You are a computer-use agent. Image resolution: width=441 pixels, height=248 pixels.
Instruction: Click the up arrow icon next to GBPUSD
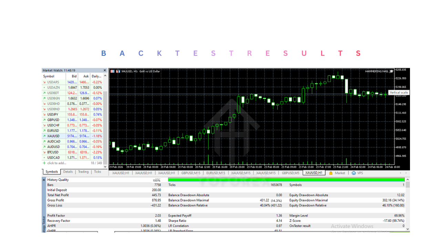[x=44, y=120]
